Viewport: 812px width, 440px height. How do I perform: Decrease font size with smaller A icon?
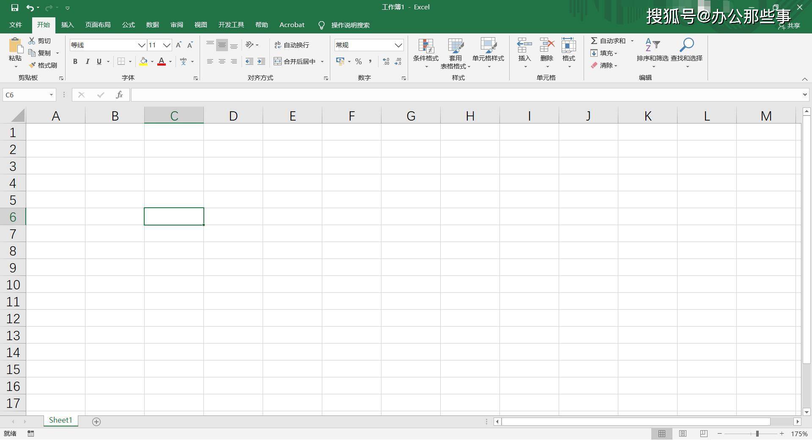click(x=190, y=45)
